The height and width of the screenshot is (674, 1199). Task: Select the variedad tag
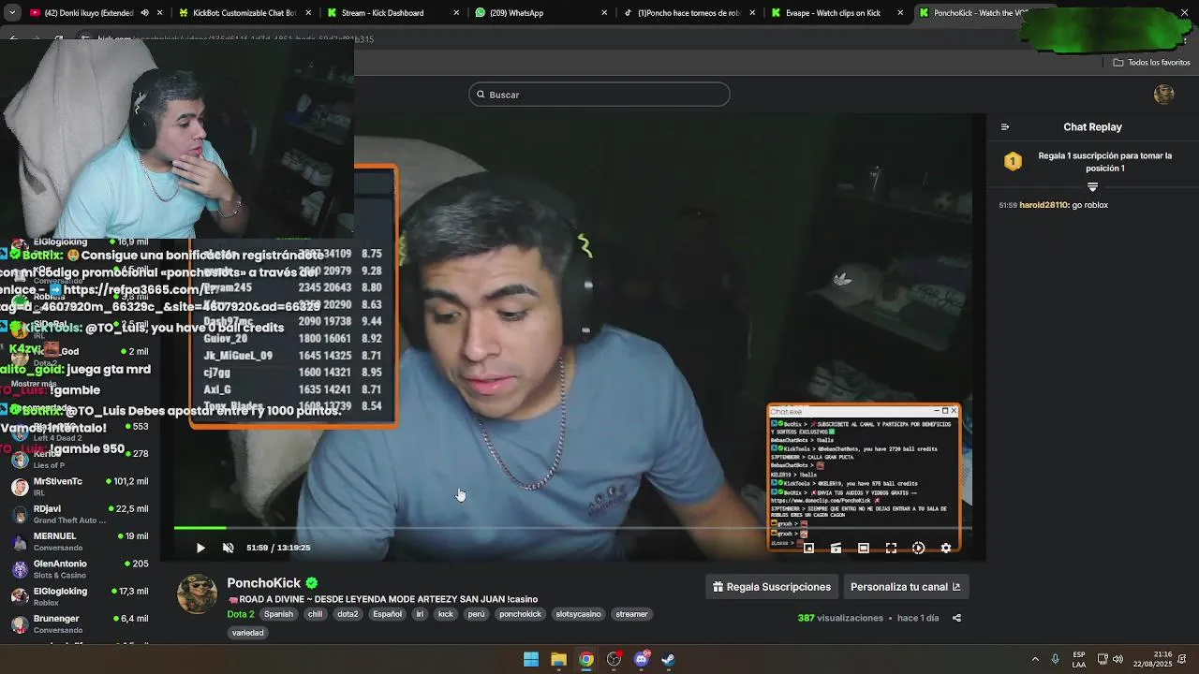tap(248, 633)
